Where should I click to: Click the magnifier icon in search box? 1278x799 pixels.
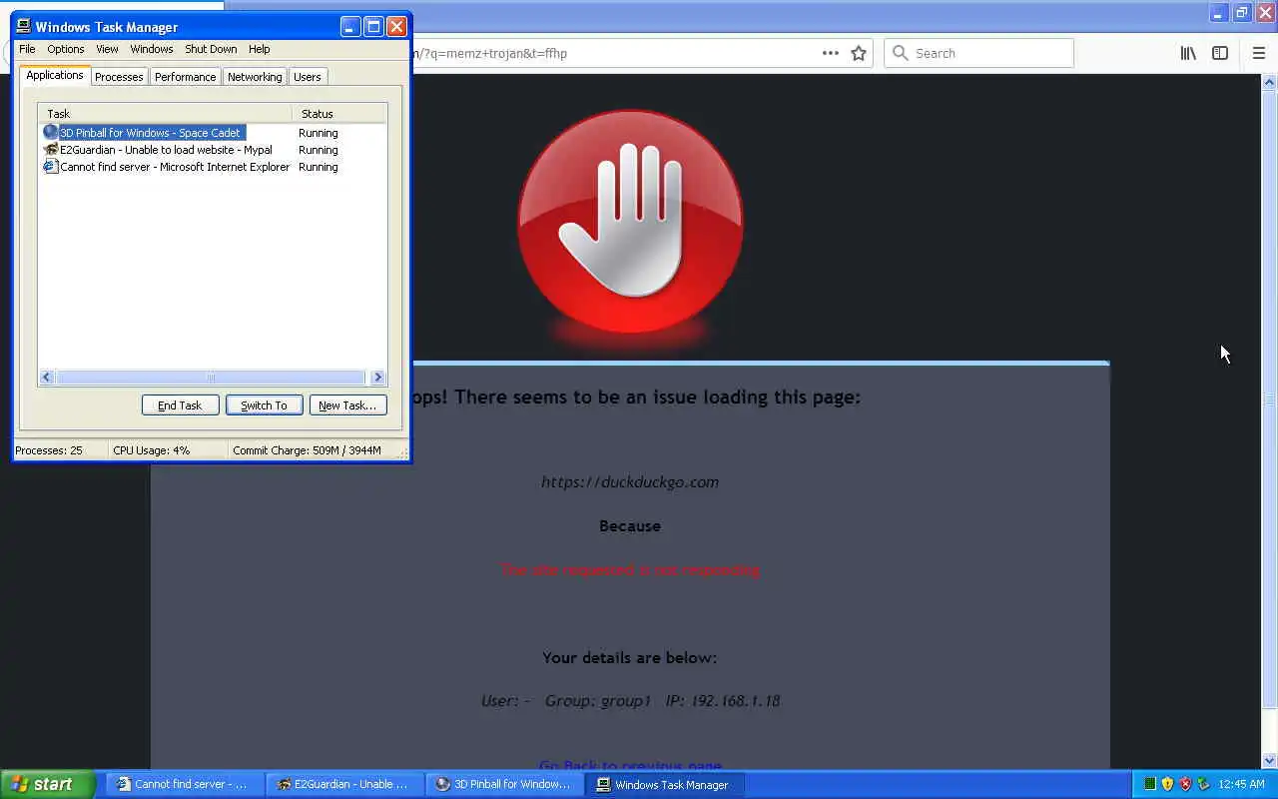901,53
